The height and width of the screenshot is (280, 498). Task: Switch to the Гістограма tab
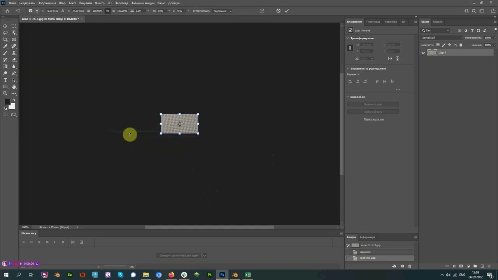pyautogui.click(x=373, y=22)
